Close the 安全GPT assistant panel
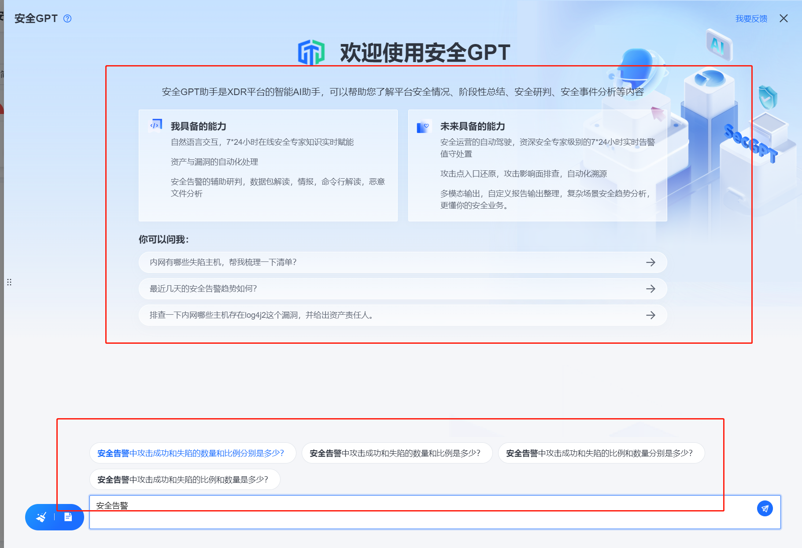Viewport: 802px width, 548px height. point(784,18)
